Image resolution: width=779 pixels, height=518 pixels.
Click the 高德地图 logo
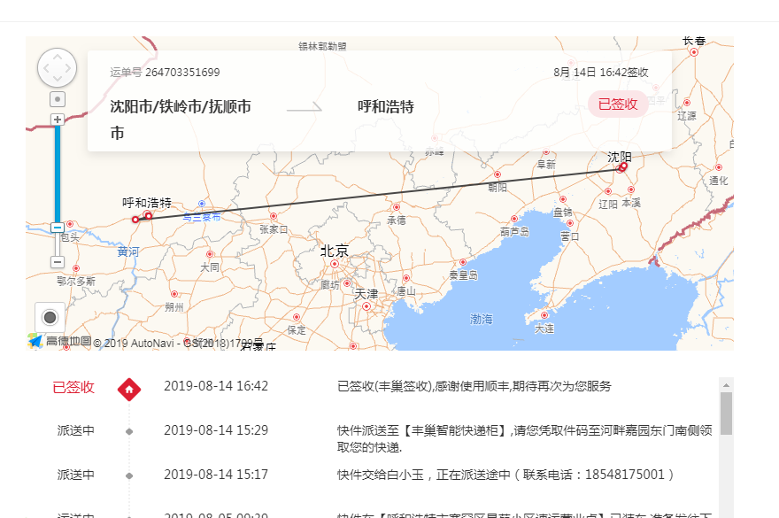[60, 342]
